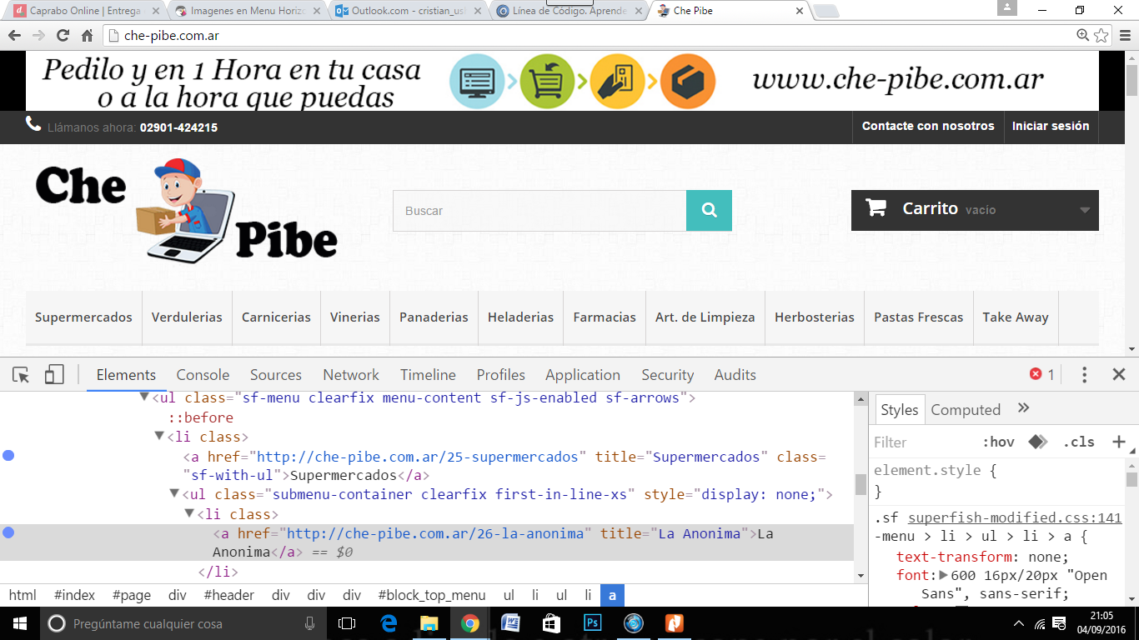Click the Iniciar sesión link
The height and width of the screenshot is (640, 1139).
coord(1051,126)
